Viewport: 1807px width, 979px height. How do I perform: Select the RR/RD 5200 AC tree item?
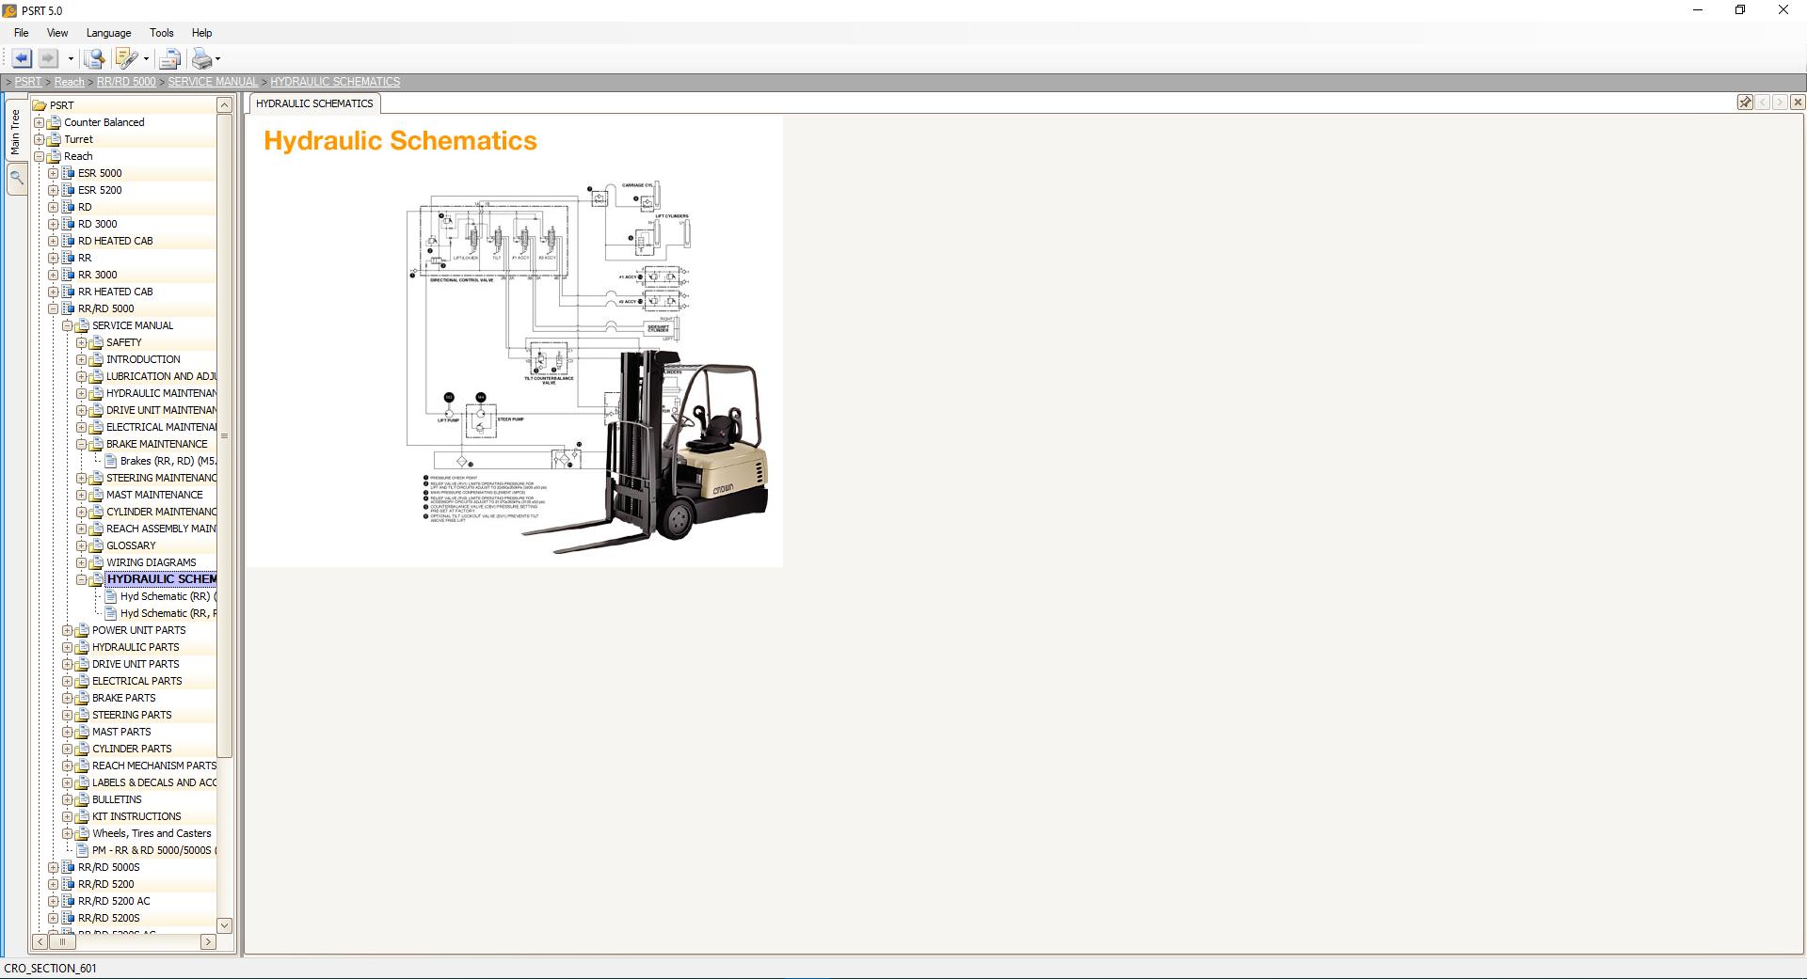[114, 901]
